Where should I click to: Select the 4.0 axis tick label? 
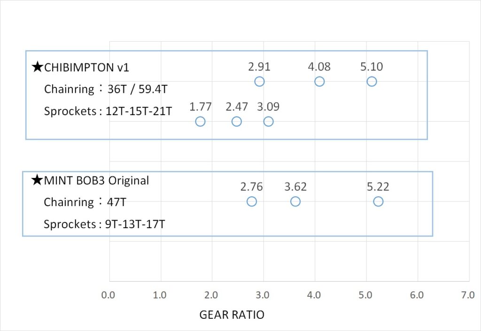[314, 295]
